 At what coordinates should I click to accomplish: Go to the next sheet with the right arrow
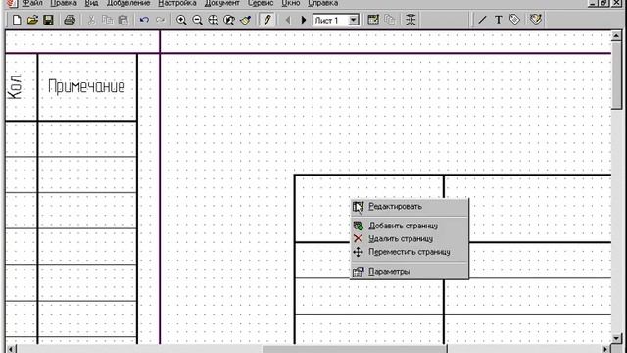tap(303, 20)
